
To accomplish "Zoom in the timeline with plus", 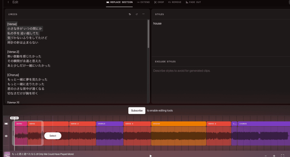I will pos(274,156).
